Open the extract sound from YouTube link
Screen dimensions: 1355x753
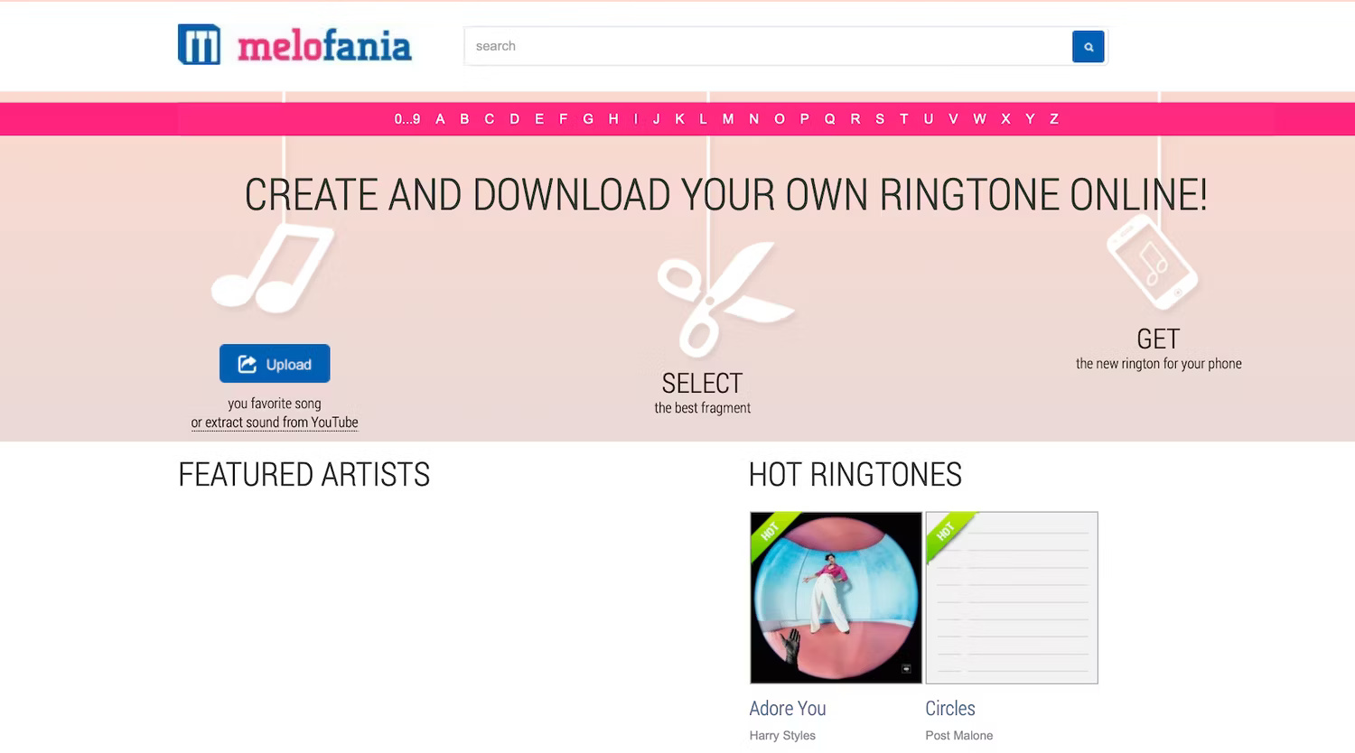pos(274,422)
